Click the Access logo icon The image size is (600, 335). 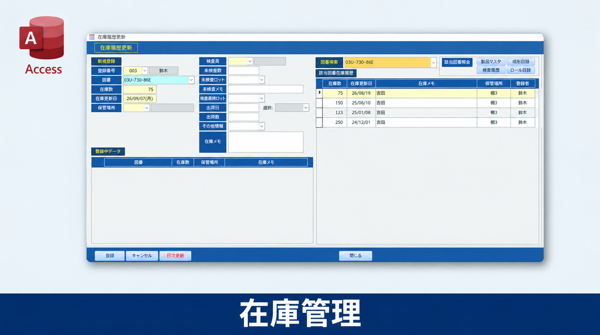pyautogui.click(x=42, y=38)
